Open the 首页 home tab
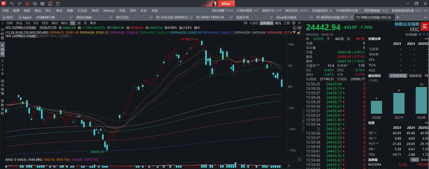429x169 pixels. pyautogui.click(x=8, y=17)
